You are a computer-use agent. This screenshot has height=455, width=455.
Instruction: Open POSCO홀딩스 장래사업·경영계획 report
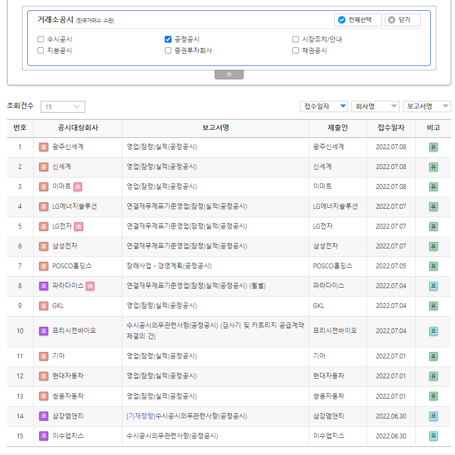169,266
